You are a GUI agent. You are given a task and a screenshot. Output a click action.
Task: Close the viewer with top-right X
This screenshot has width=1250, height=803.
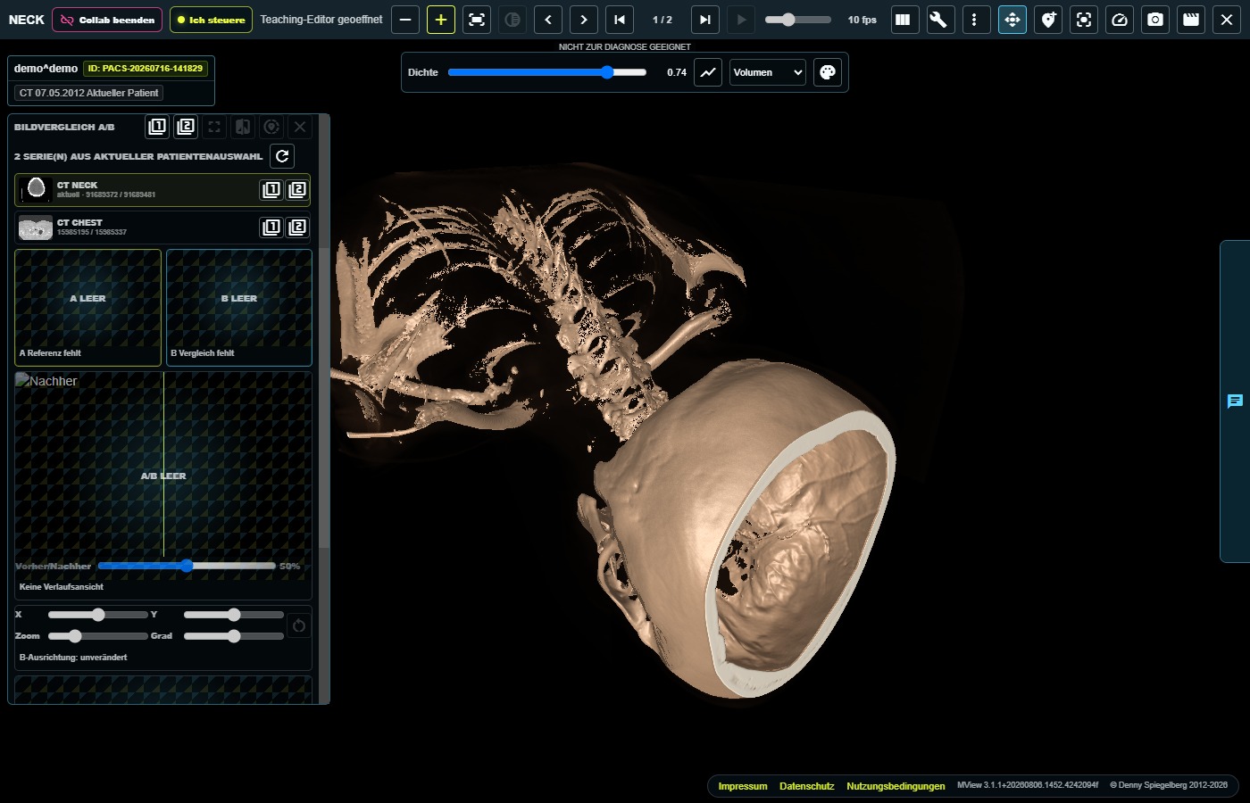point(1227,20)
